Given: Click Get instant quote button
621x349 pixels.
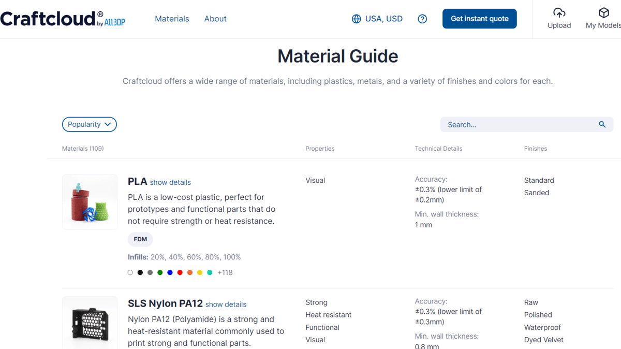Looking at the screenshot, I should pyautogui.click(x=479, y=19).
